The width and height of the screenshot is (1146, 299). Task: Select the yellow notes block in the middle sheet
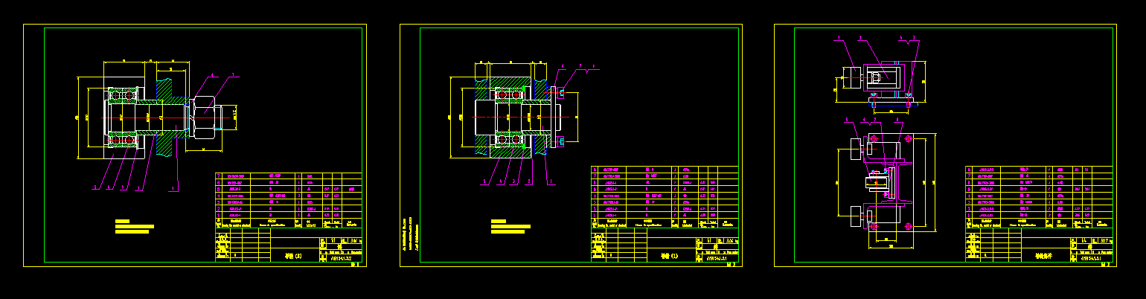pos(510,226)
